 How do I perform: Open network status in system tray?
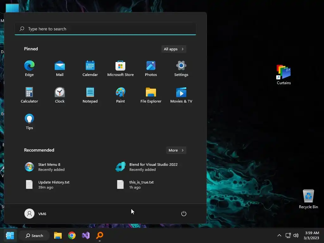(x=288, y=235)
